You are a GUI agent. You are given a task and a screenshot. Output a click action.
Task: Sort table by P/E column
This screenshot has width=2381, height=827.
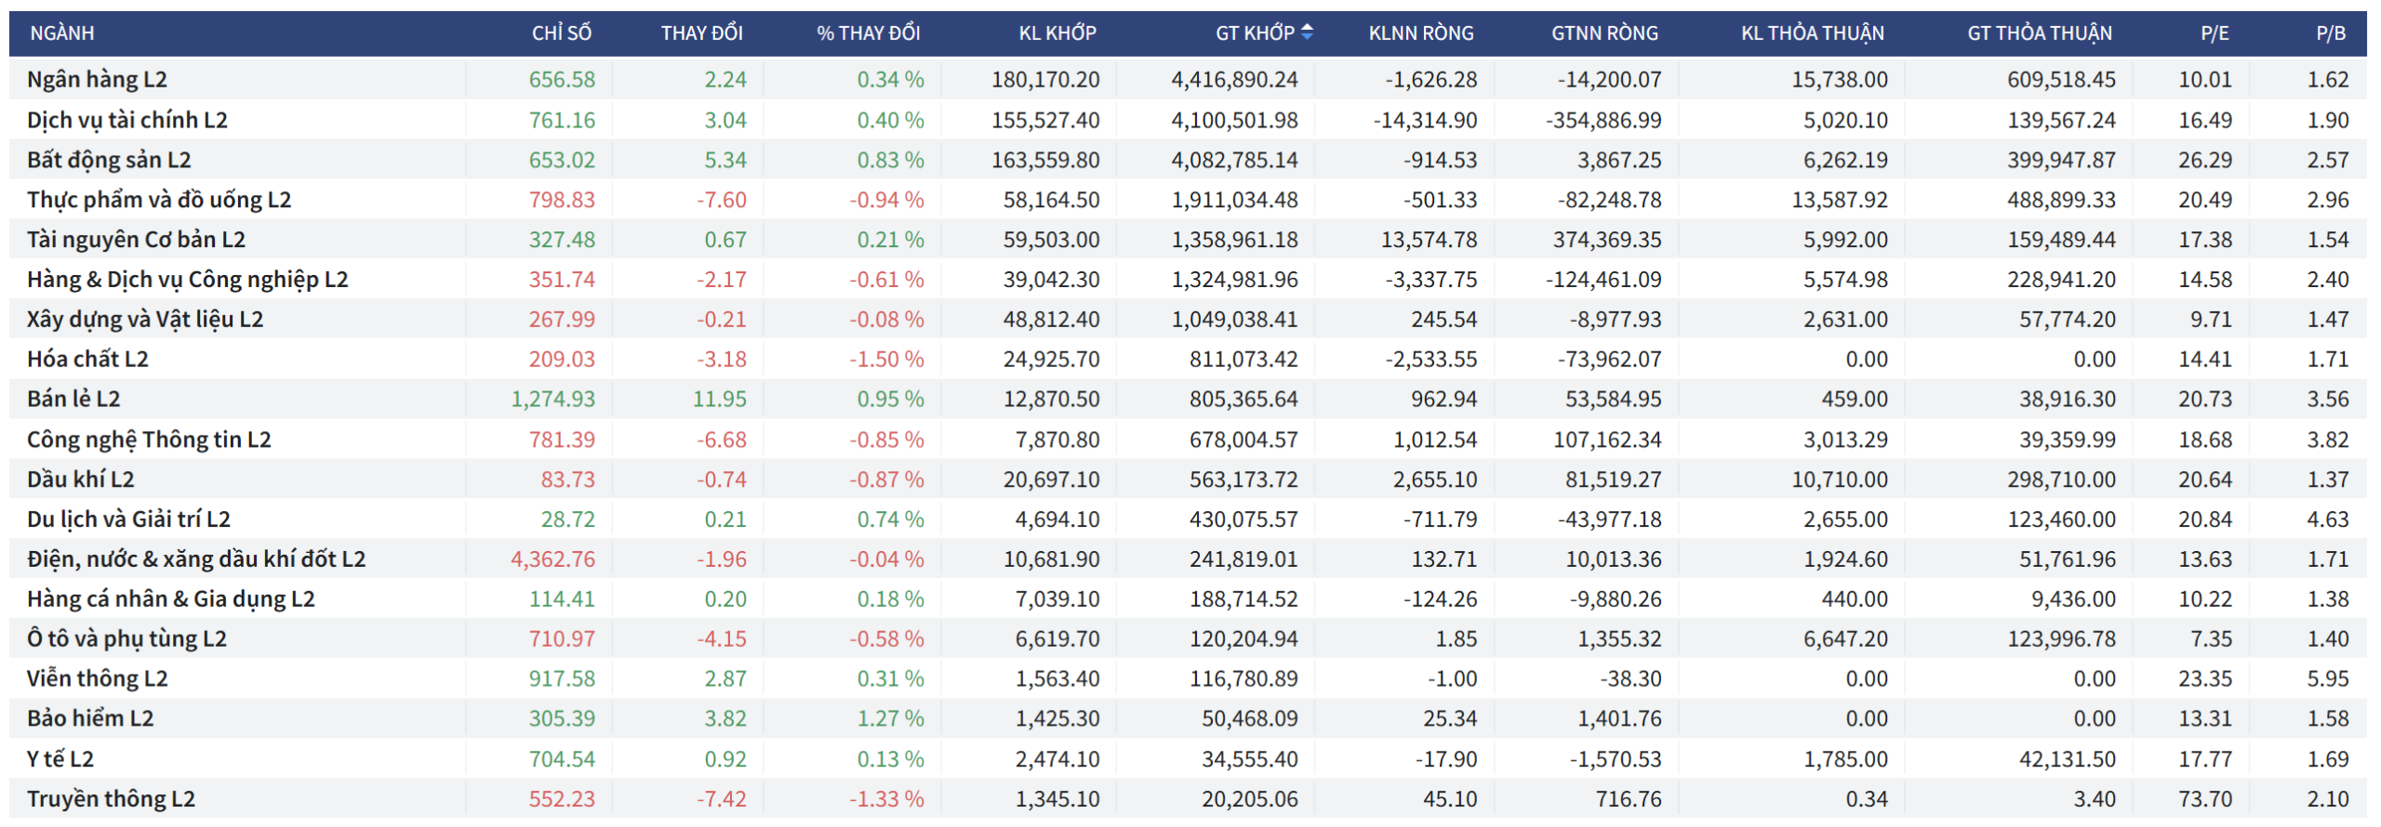click(2214, 33)
